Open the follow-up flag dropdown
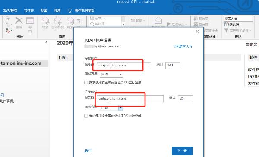 (177, 25)
